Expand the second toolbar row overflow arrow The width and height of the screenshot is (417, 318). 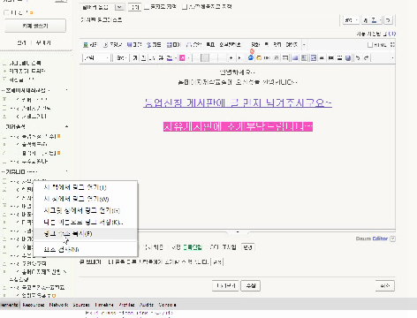[x=392, y=57]
